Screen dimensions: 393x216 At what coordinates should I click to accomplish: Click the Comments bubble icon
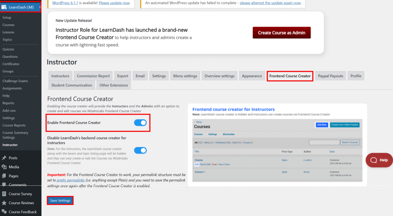4,185
